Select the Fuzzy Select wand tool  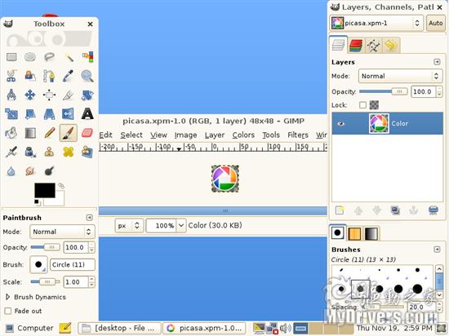coord(69,57)
